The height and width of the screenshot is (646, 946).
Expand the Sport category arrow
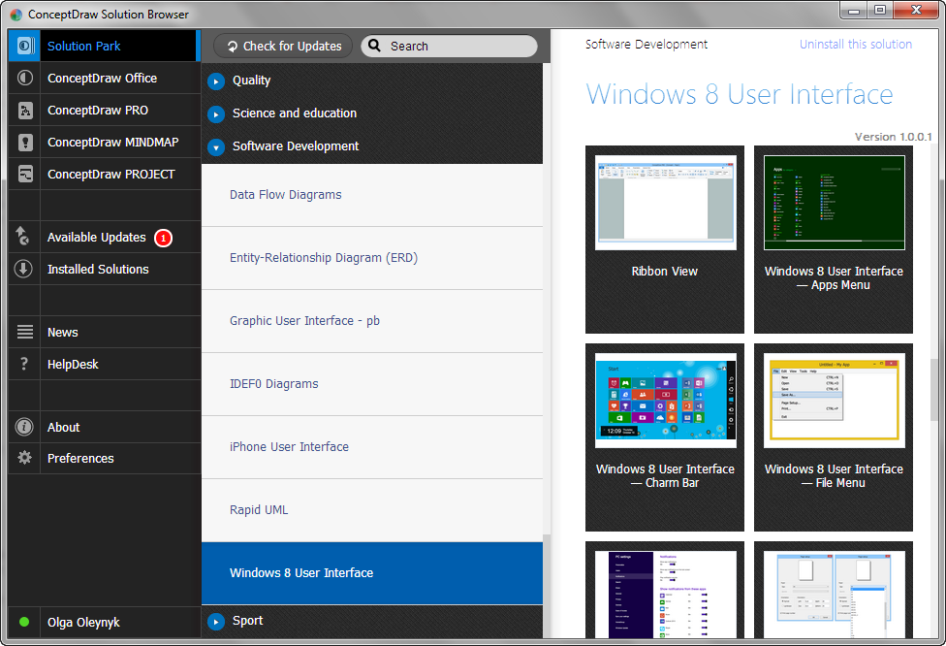pos(216,621)
